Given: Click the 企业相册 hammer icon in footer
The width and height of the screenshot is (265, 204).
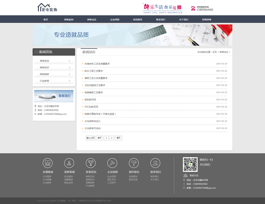Looking at the screenshot, I should point(112,163).
